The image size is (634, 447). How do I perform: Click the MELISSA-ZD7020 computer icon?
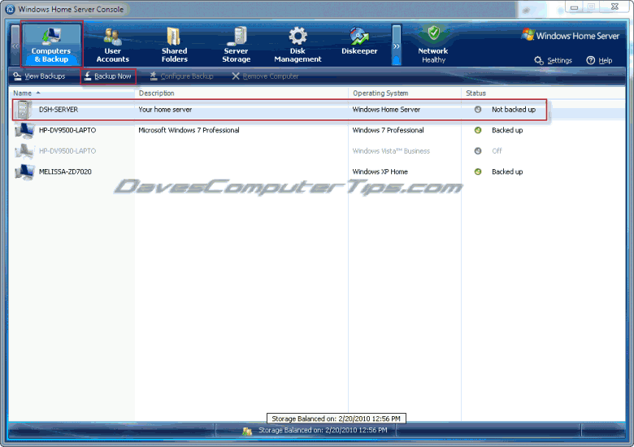click(x=24, y=171)
